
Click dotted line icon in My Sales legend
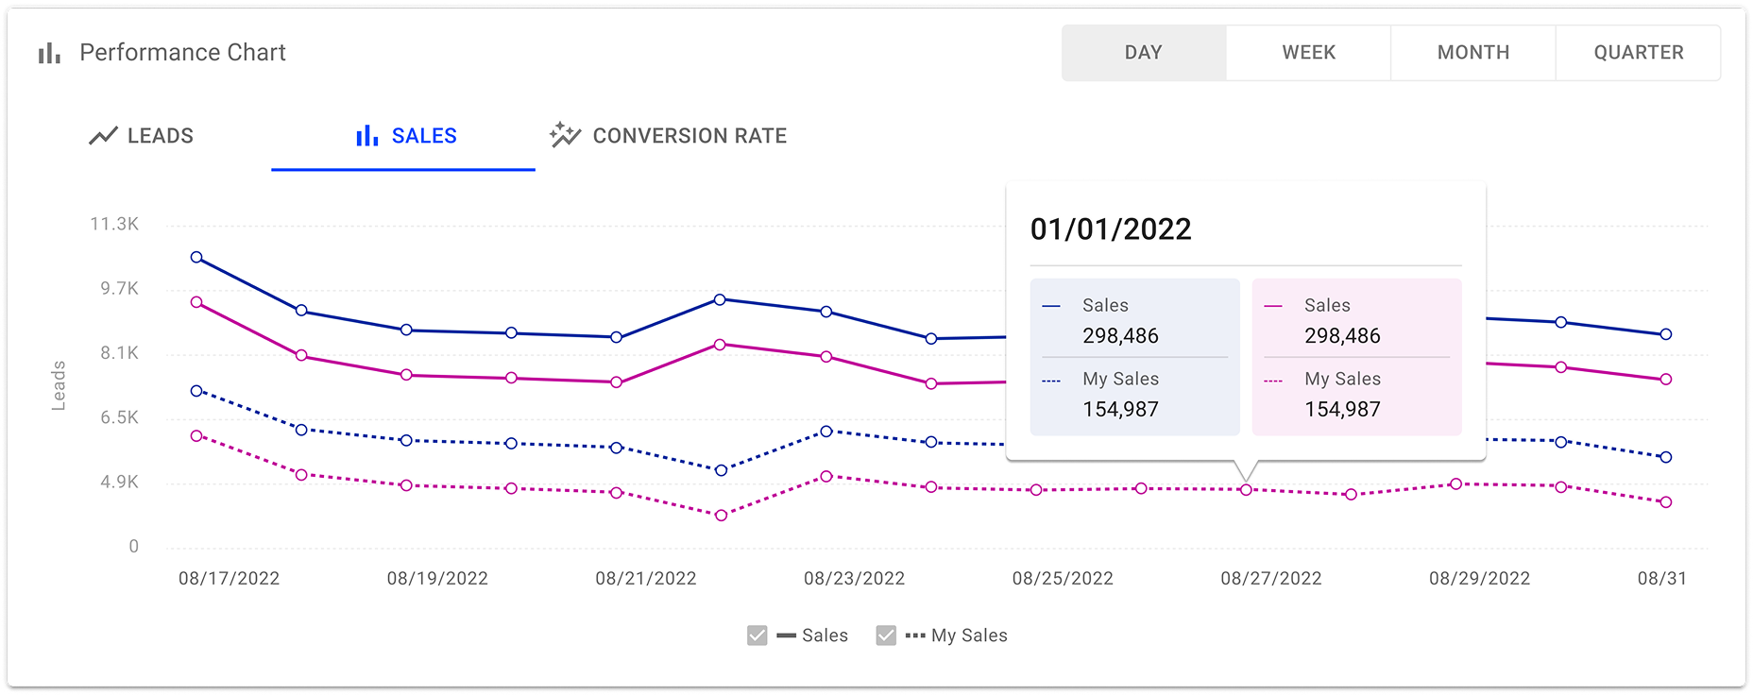click(x=914, y=636)
